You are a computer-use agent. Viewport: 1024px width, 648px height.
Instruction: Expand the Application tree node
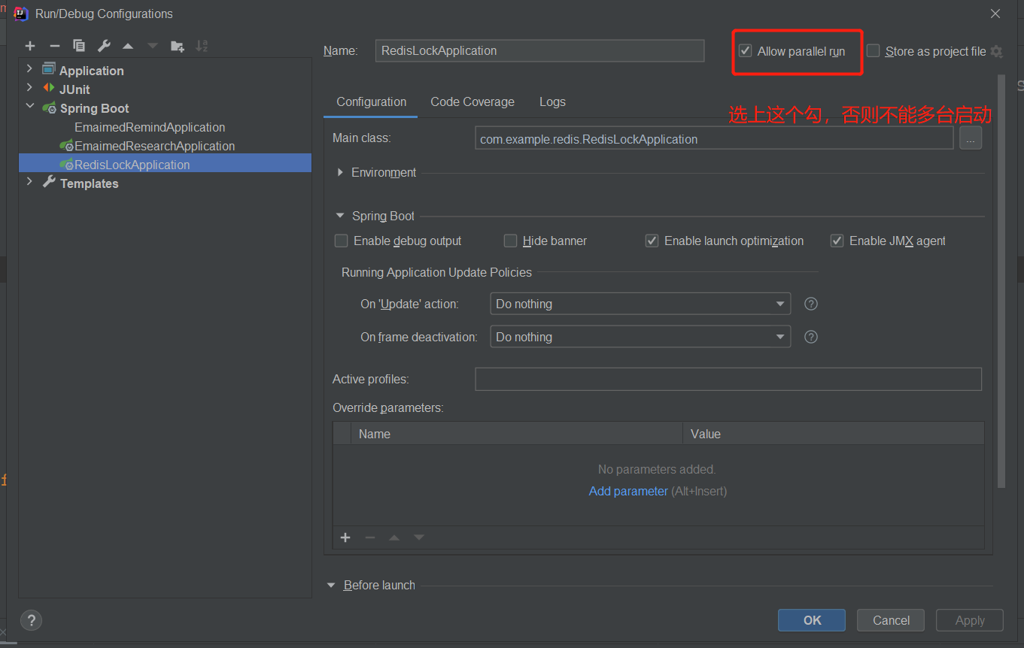[x=29, y=69]
